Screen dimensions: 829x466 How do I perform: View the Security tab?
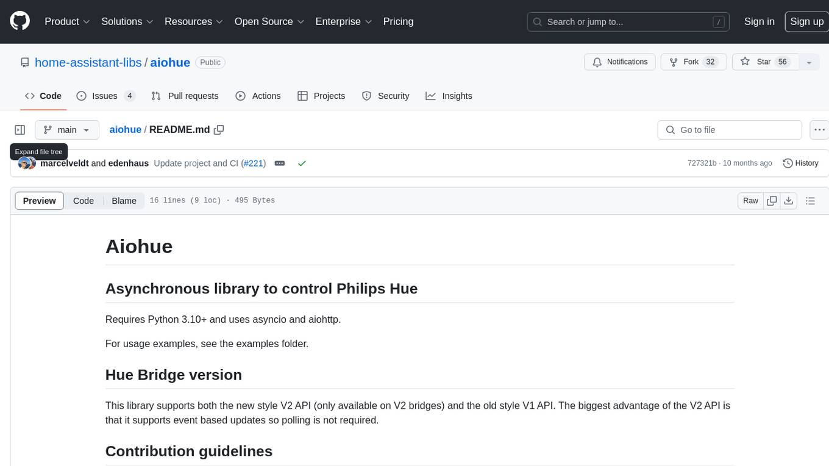pos(385,96)
